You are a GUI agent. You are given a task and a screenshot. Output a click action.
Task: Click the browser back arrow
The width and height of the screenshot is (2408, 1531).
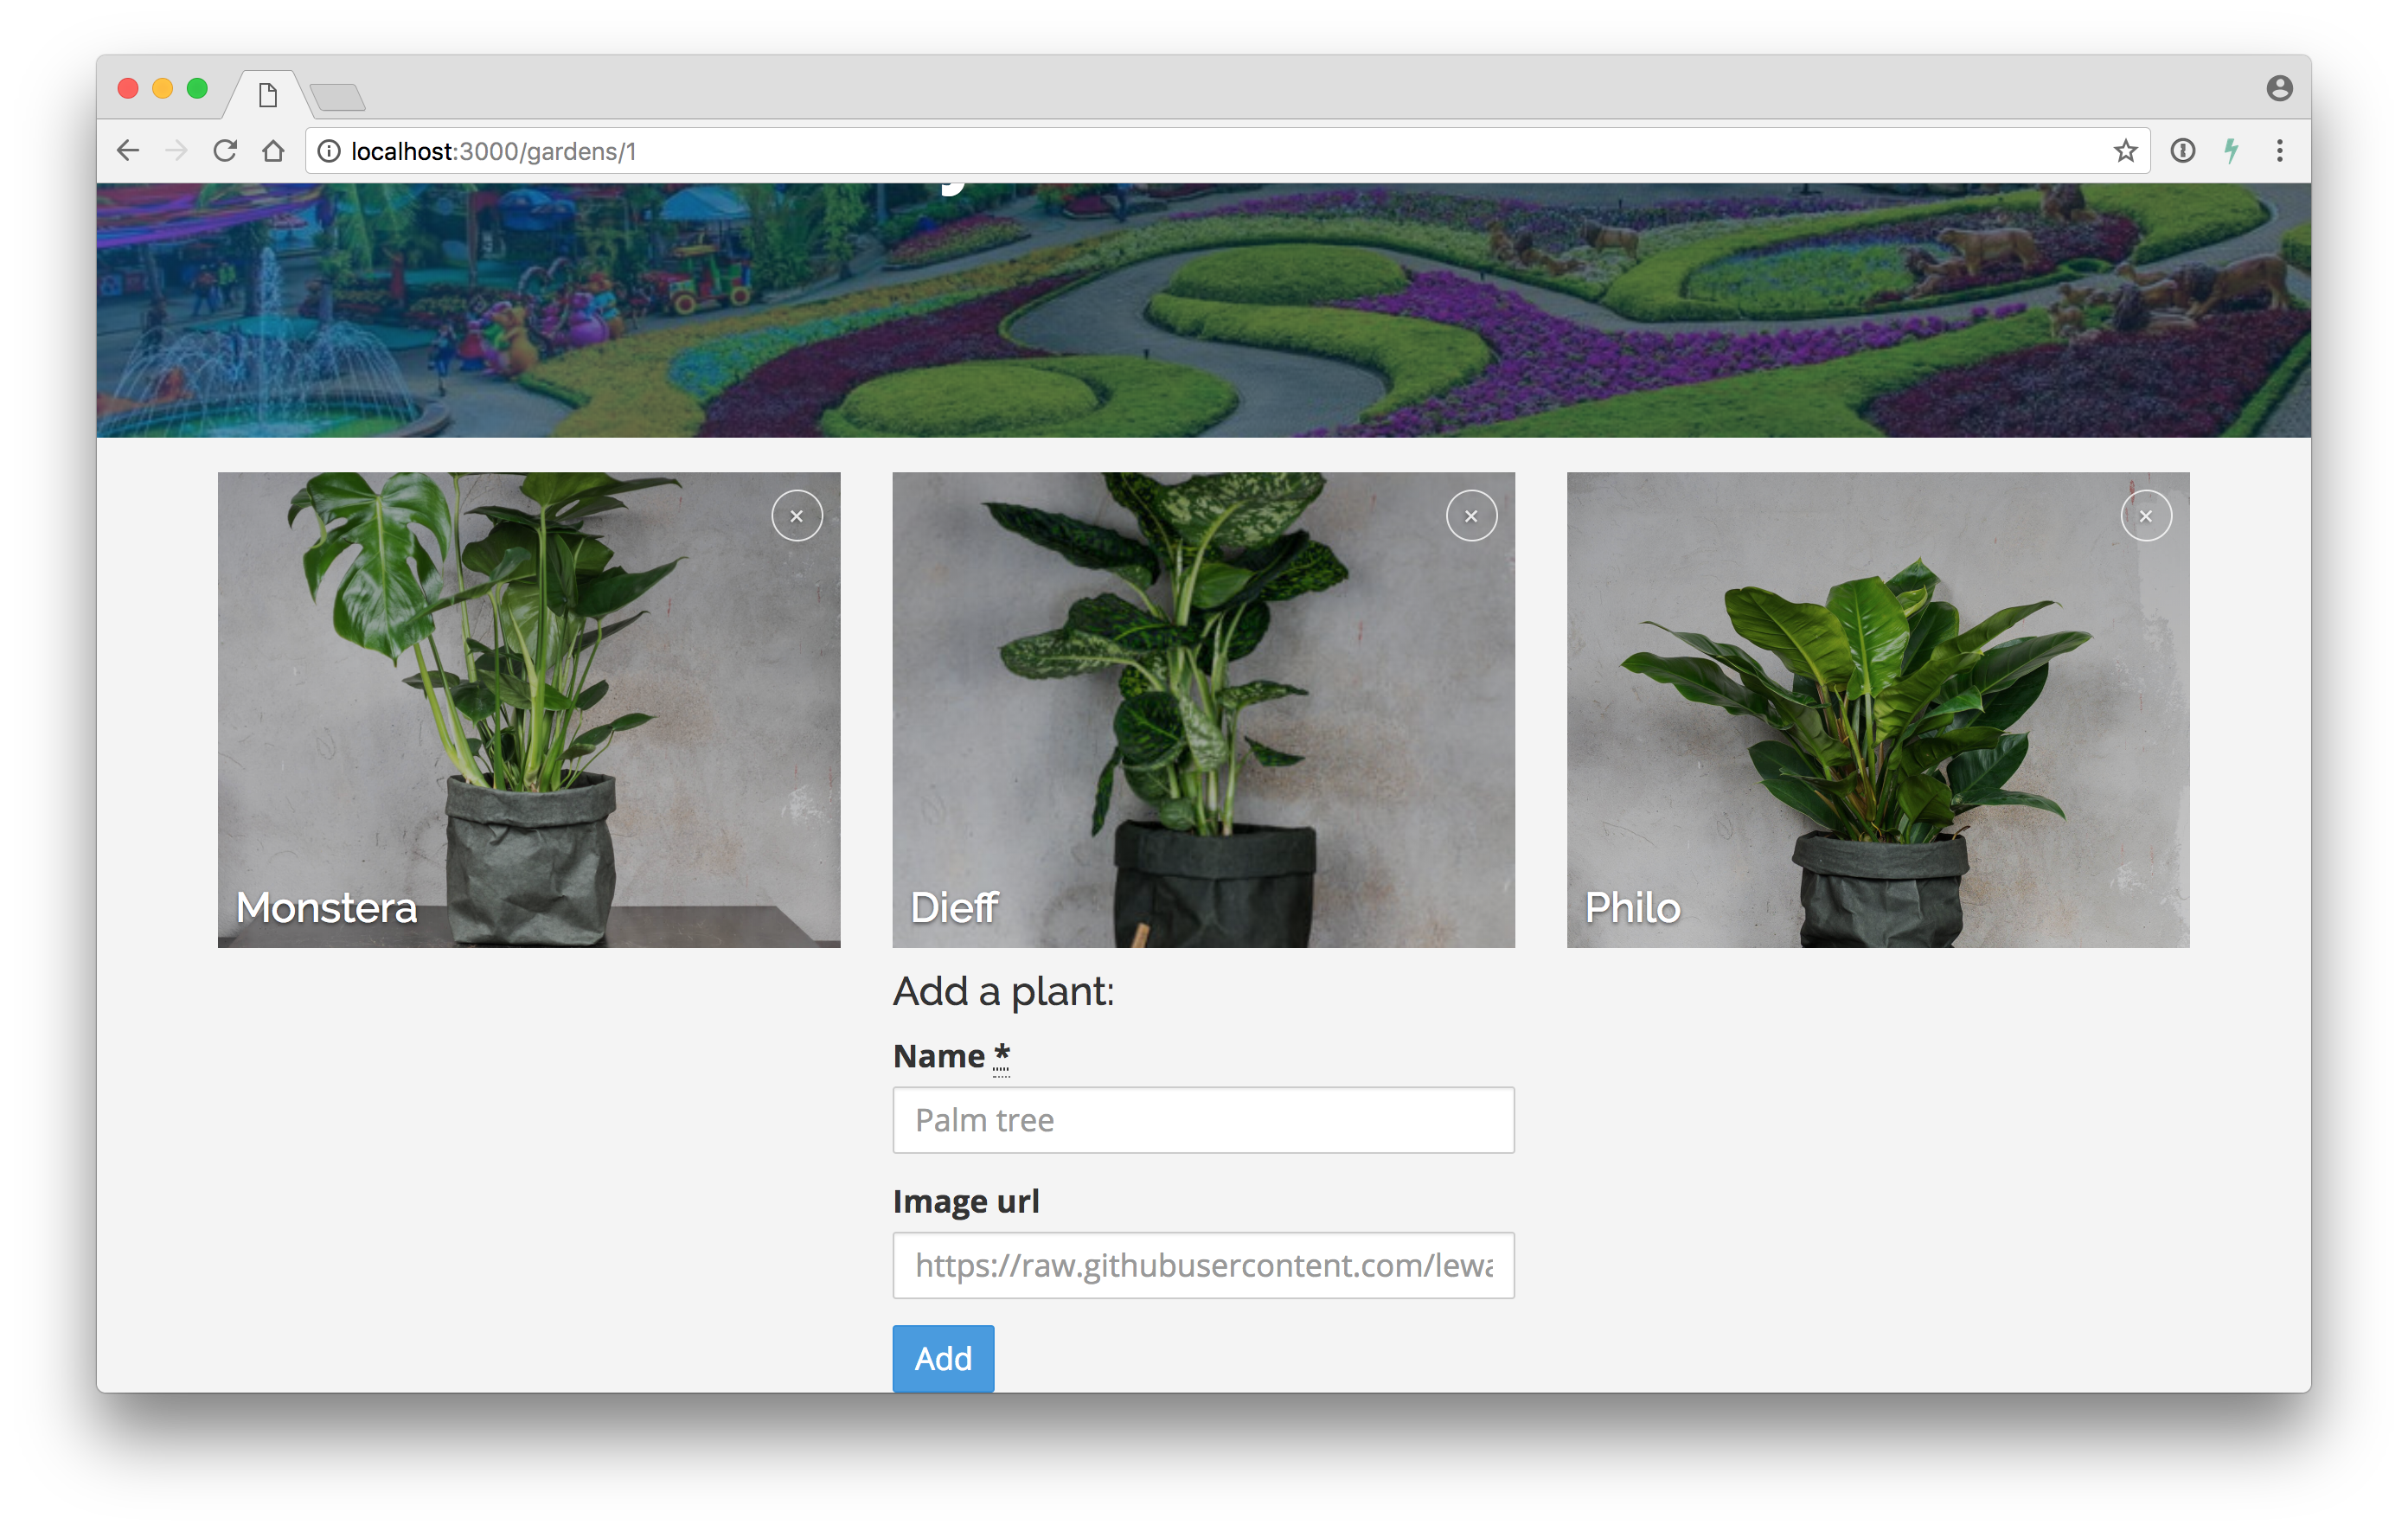128,151
